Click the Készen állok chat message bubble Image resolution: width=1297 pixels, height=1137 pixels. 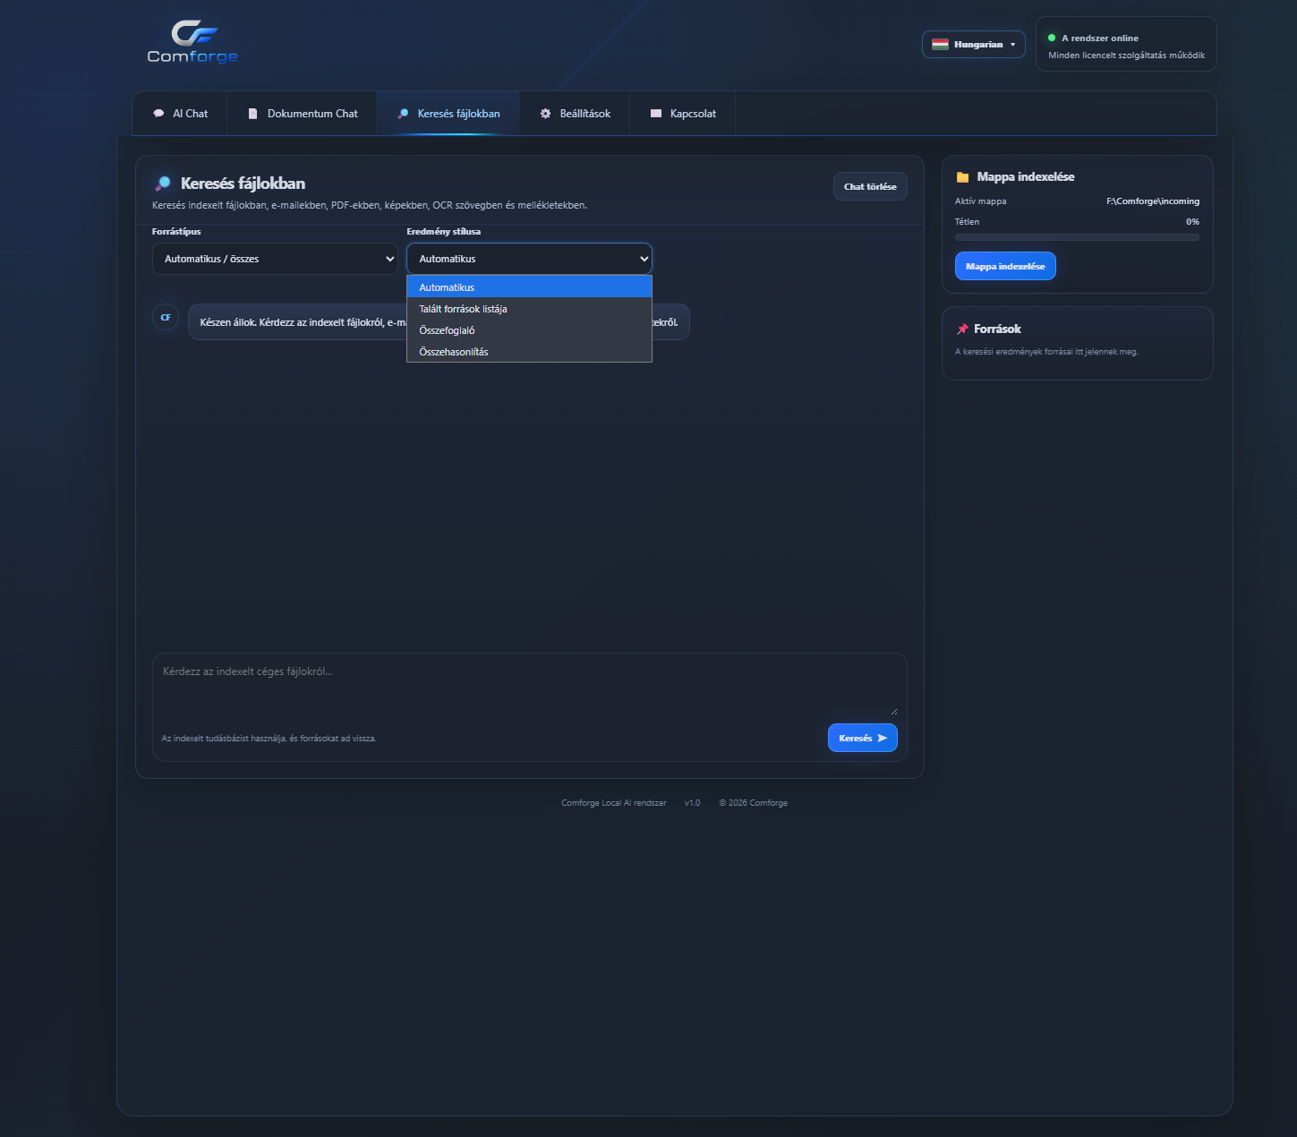(439, 322)
